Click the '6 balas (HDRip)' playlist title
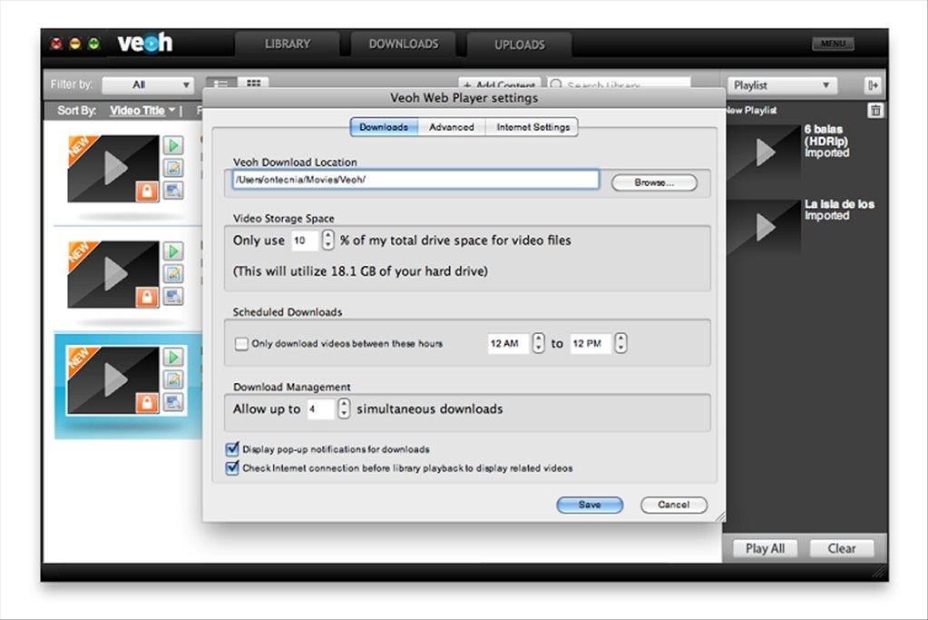This screenshot has height=620, width=928. pyautogui.click(x=826, y=135)
